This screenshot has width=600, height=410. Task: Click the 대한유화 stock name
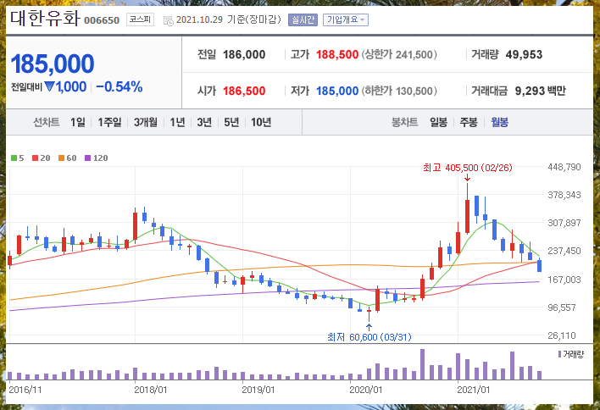[x=45, y=18]
